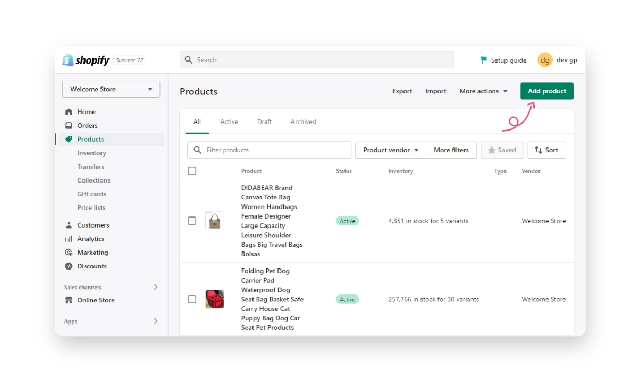
Task: Click the tote bag product thumbnail
Action: (215, 221)
